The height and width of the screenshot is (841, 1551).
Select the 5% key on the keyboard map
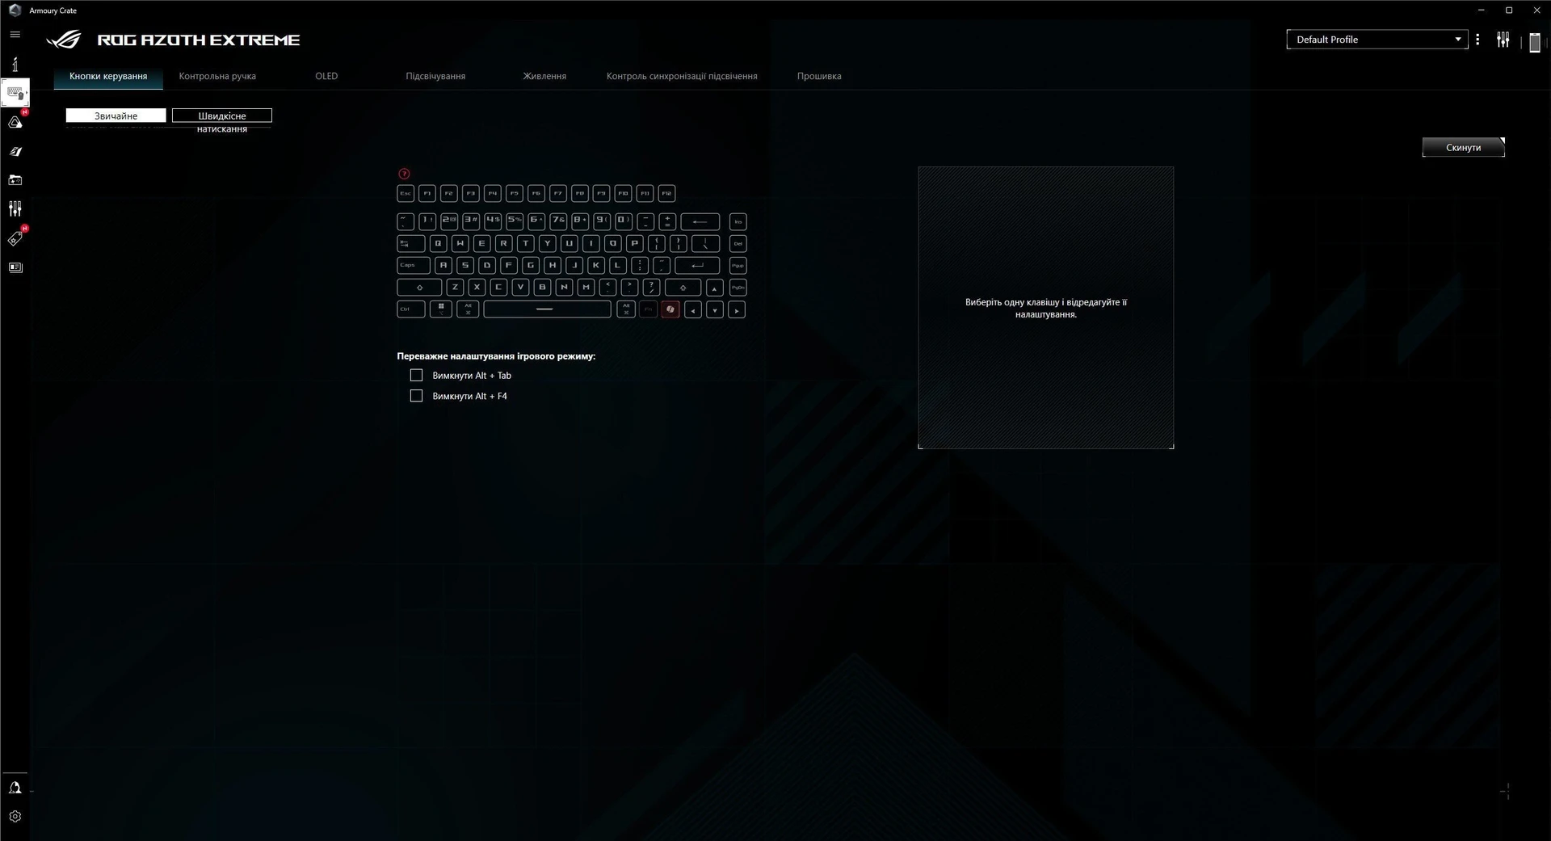(515, 221)
